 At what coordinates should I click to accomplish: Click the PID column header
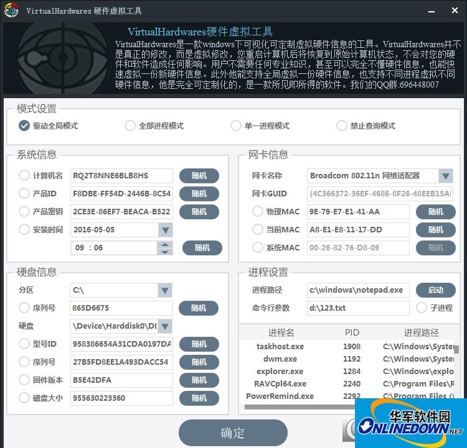[x=352, y=332]
